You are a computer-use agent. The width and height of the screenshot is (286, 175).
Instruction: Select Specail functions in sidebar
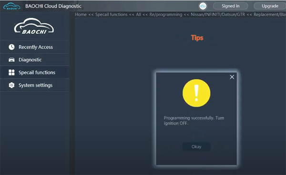pos(35,72)
